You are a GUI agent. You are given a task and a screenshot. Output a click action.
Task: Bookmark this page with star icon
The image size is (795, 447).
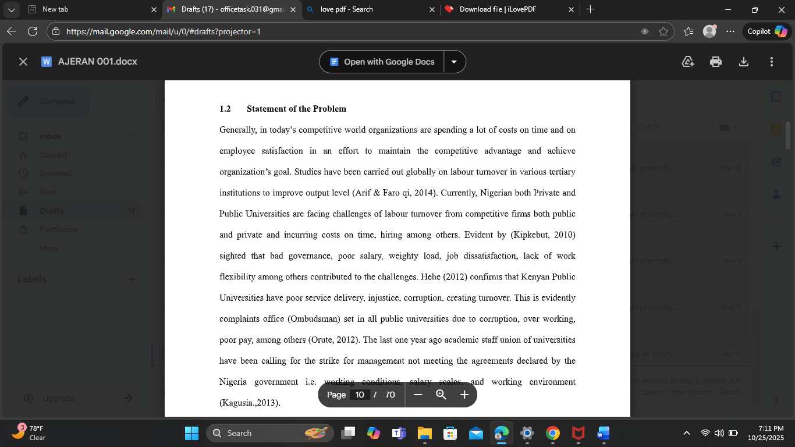tap(663, 31)
